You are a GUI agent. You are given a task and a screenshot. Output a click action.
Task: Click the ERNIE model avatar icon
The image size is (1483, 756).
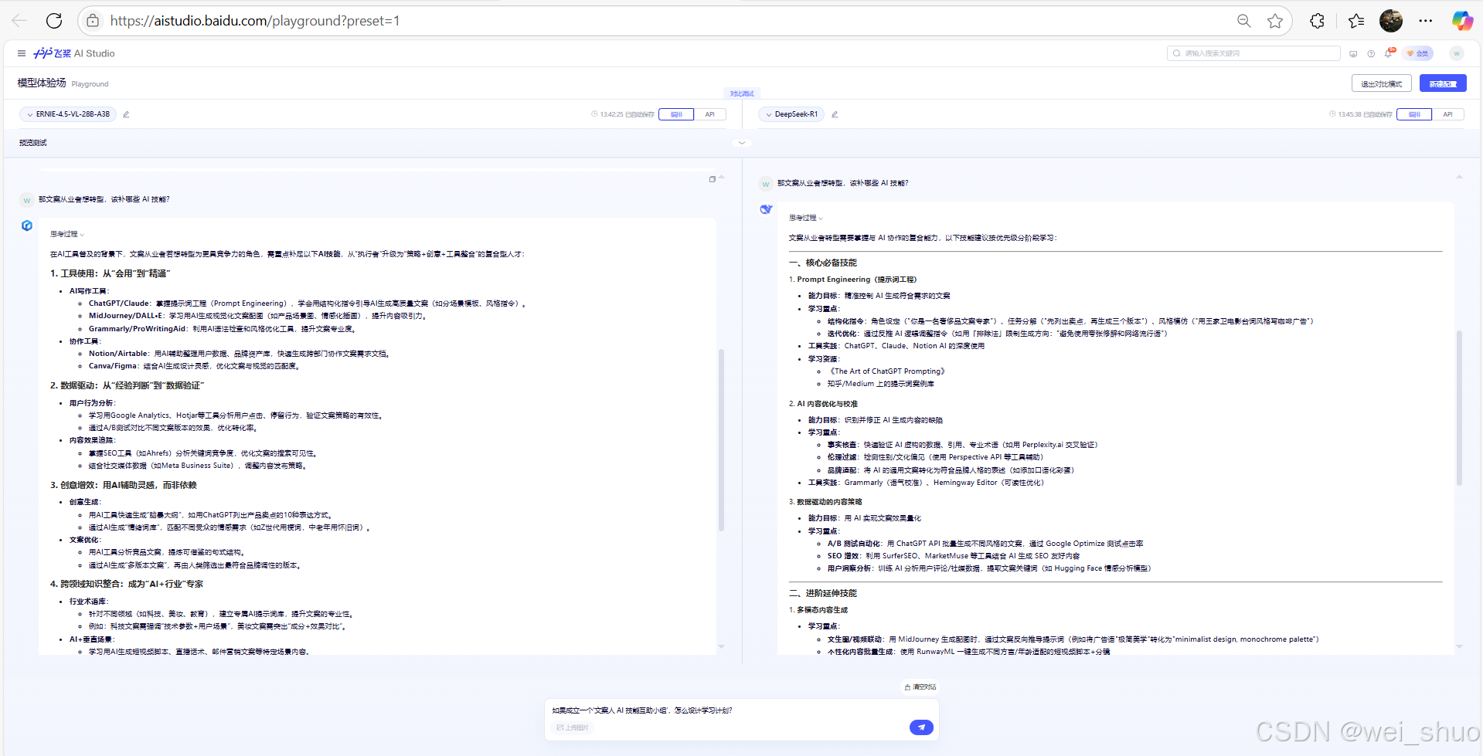pyautogui.click(x=27, y=225)
